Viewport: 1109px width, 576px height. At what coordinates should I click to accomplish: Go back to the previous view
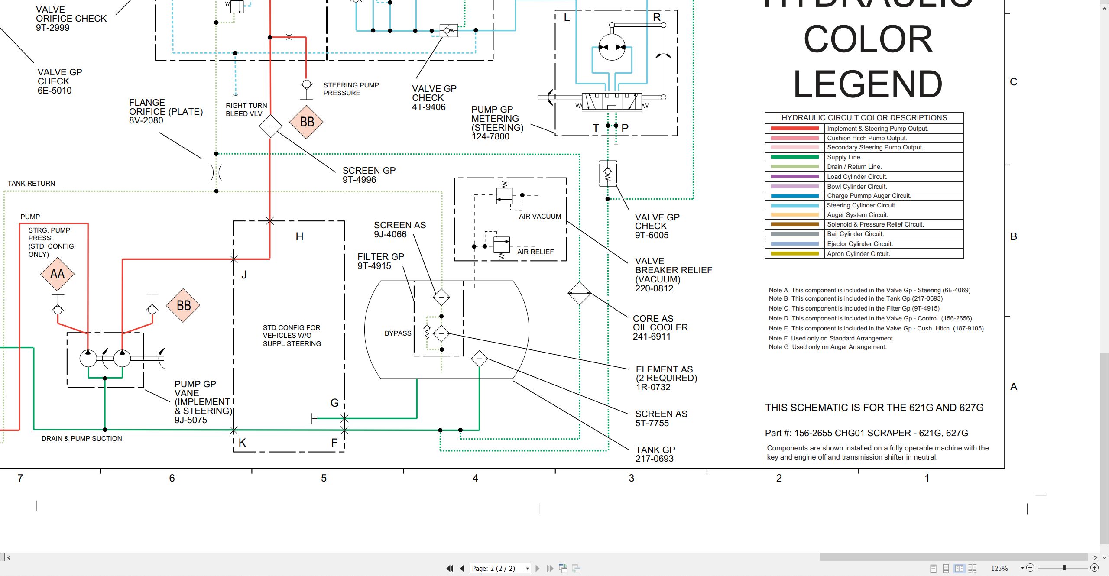563,568
